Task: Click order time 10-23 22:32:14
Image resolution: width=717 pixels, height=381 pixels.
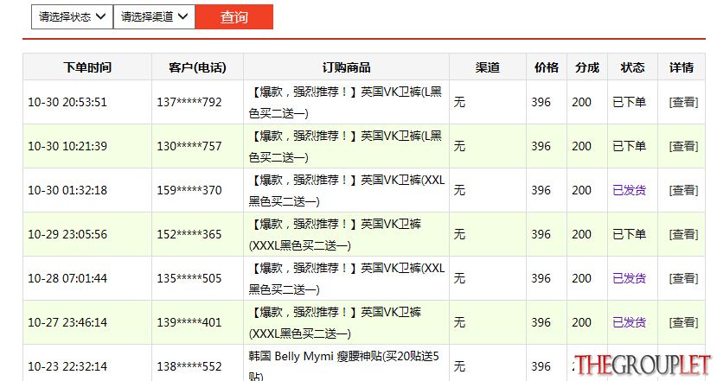Action: point(67,366)
